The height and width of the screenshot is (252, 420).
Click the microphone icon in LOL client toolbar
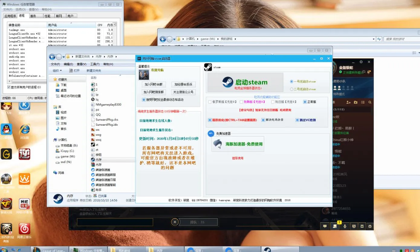[x=345, y=226]
